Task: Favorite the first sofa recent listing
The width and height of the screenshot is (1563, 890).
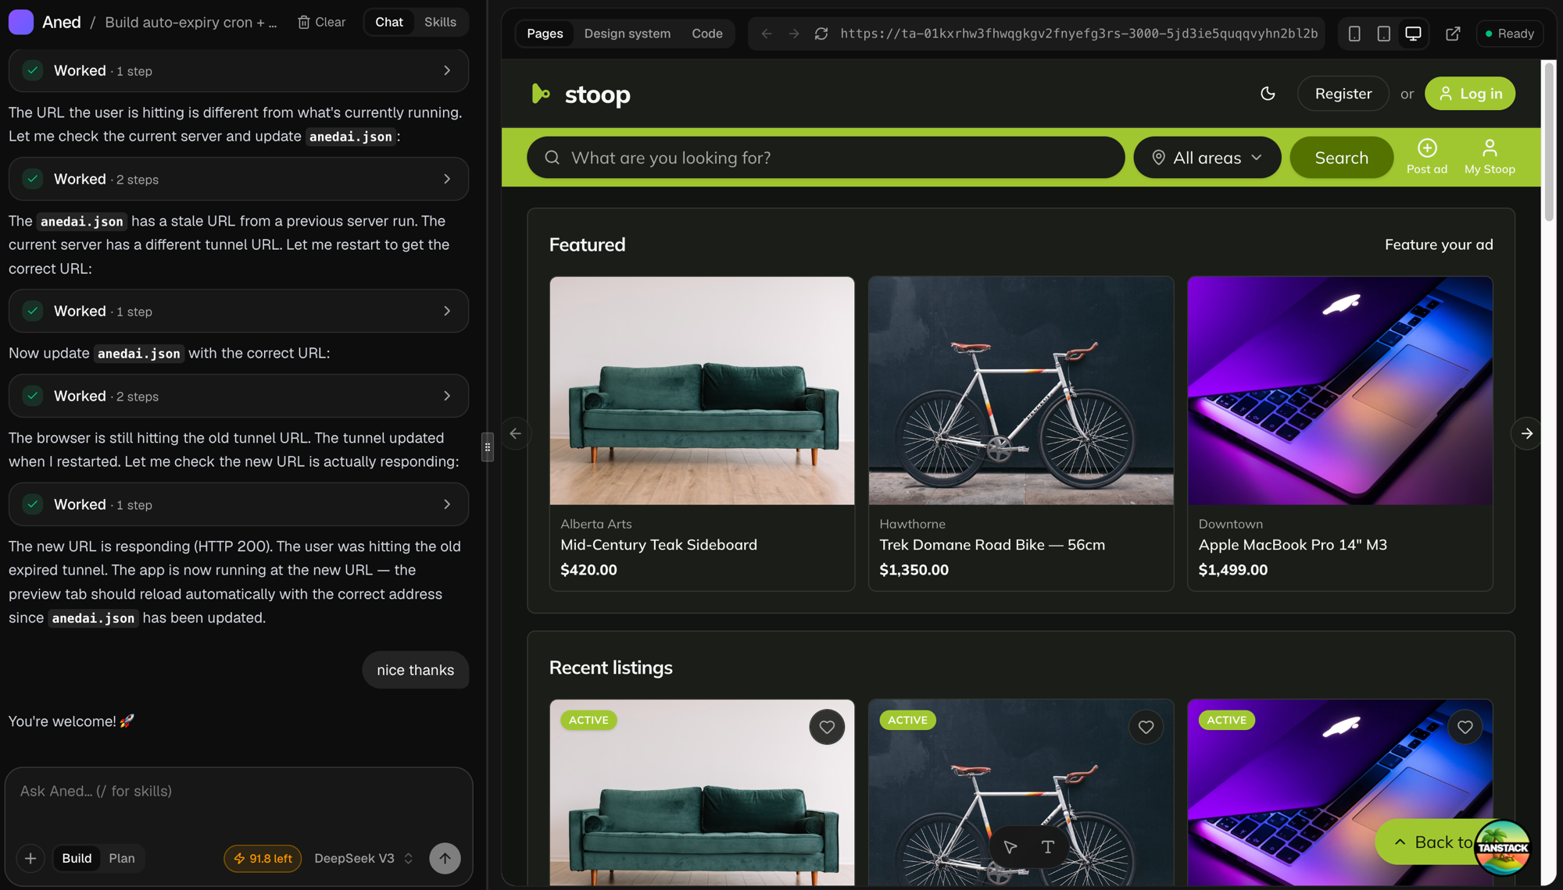Action: click(x=827, y=727)
